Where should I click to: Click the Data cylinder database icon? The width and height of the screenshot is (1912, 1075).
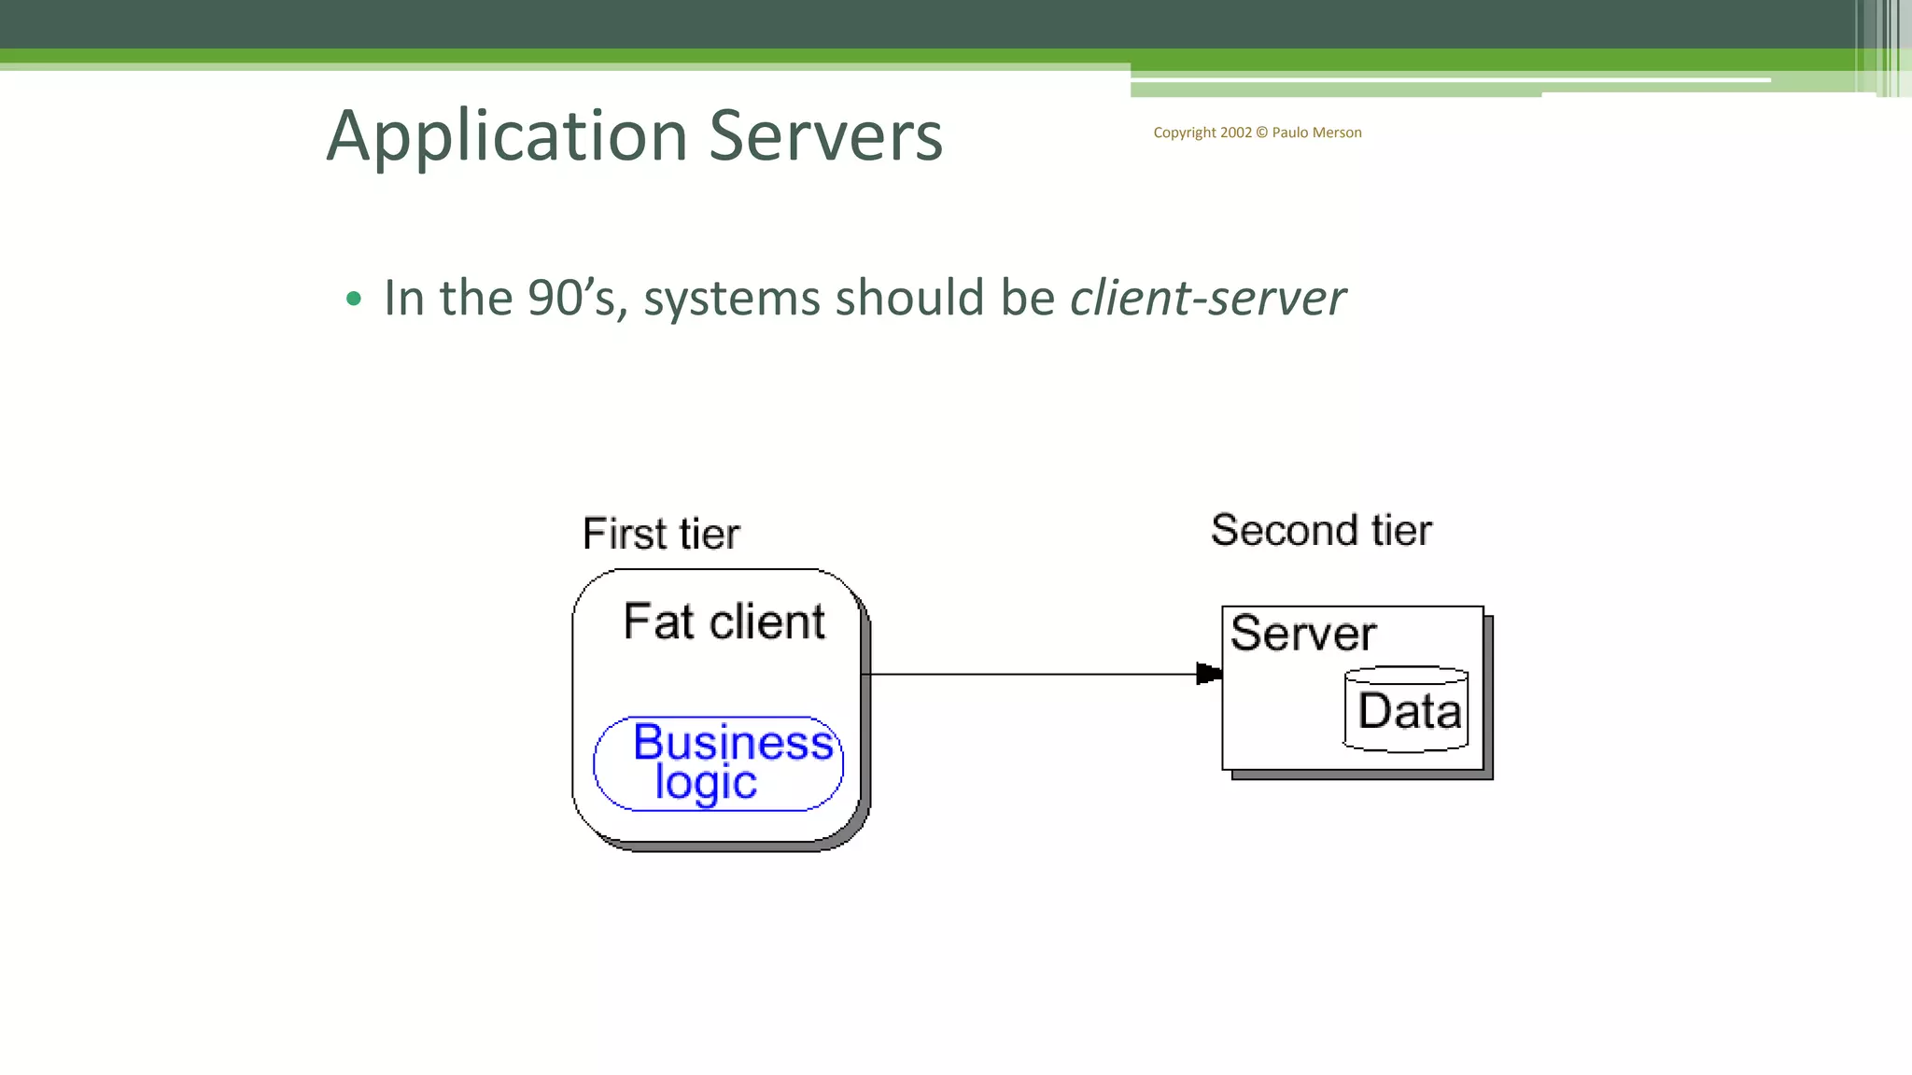pyautogui.click(x=1406, y=711)
